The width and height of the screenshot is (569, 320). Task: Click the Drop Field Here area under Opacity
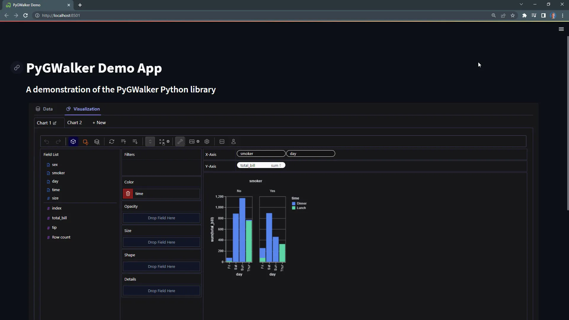[x=162, y=218]
